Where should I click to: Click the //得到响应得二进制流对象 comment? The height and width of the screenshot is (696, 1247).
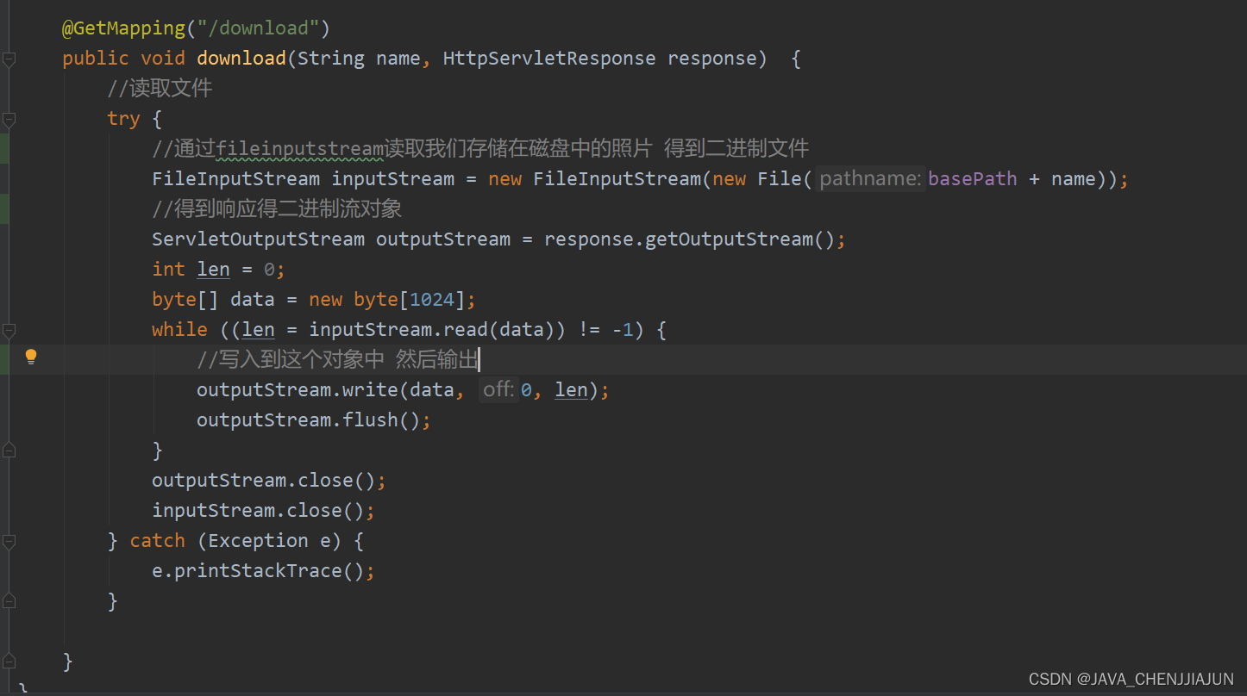(x=277, y=209)
